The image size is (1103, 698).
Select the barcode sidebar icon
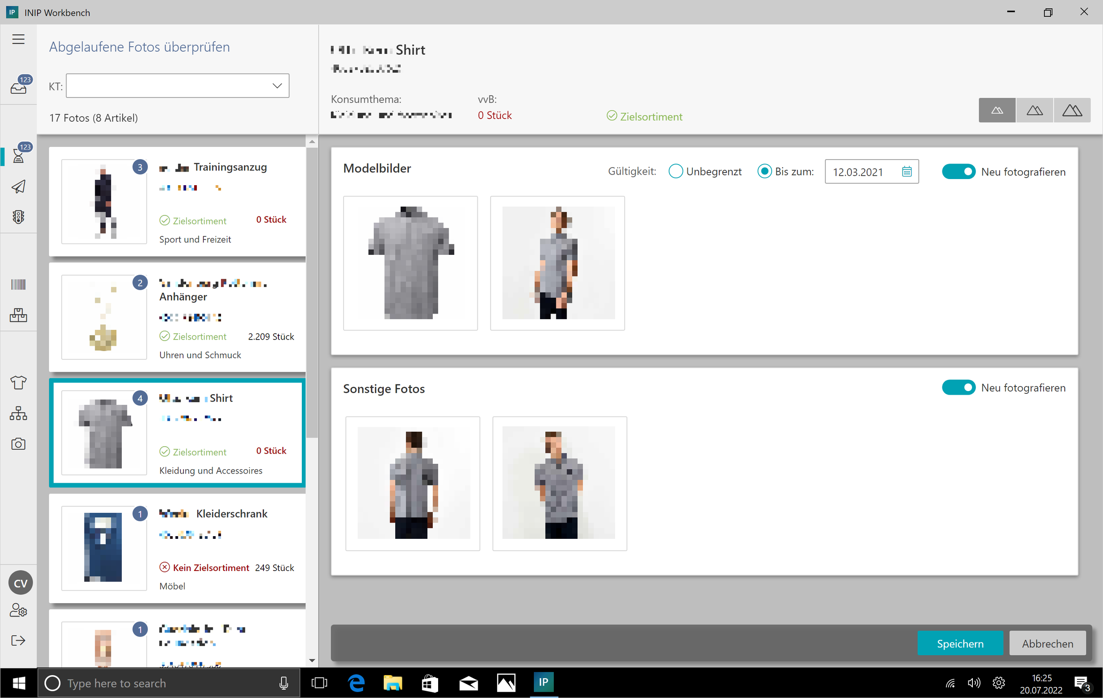coord(19,285)
